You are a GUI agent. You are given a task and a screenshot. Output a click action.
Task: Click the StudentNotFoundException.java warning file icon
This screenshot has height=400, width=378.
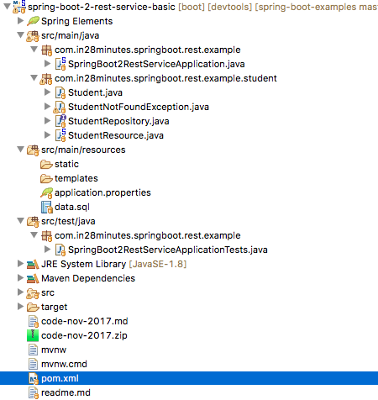click(x=60, y=108)
